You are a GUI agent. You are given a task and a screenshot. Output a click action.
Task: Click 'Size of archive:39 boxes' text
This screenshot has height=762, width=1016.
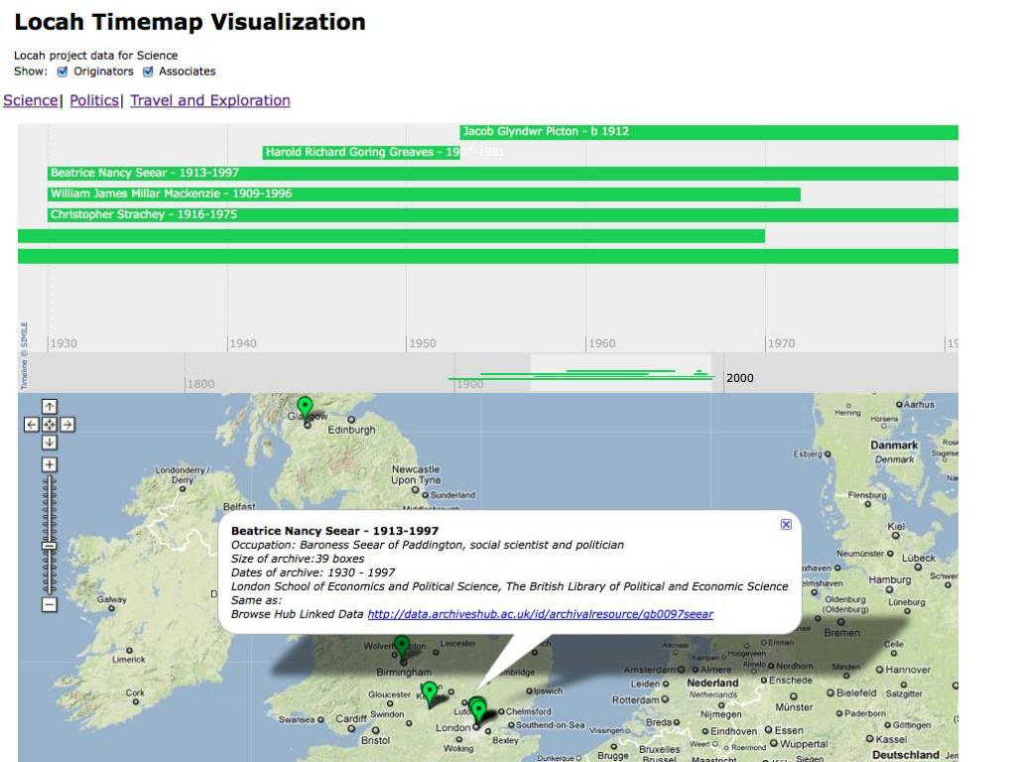tap(298, 559)
